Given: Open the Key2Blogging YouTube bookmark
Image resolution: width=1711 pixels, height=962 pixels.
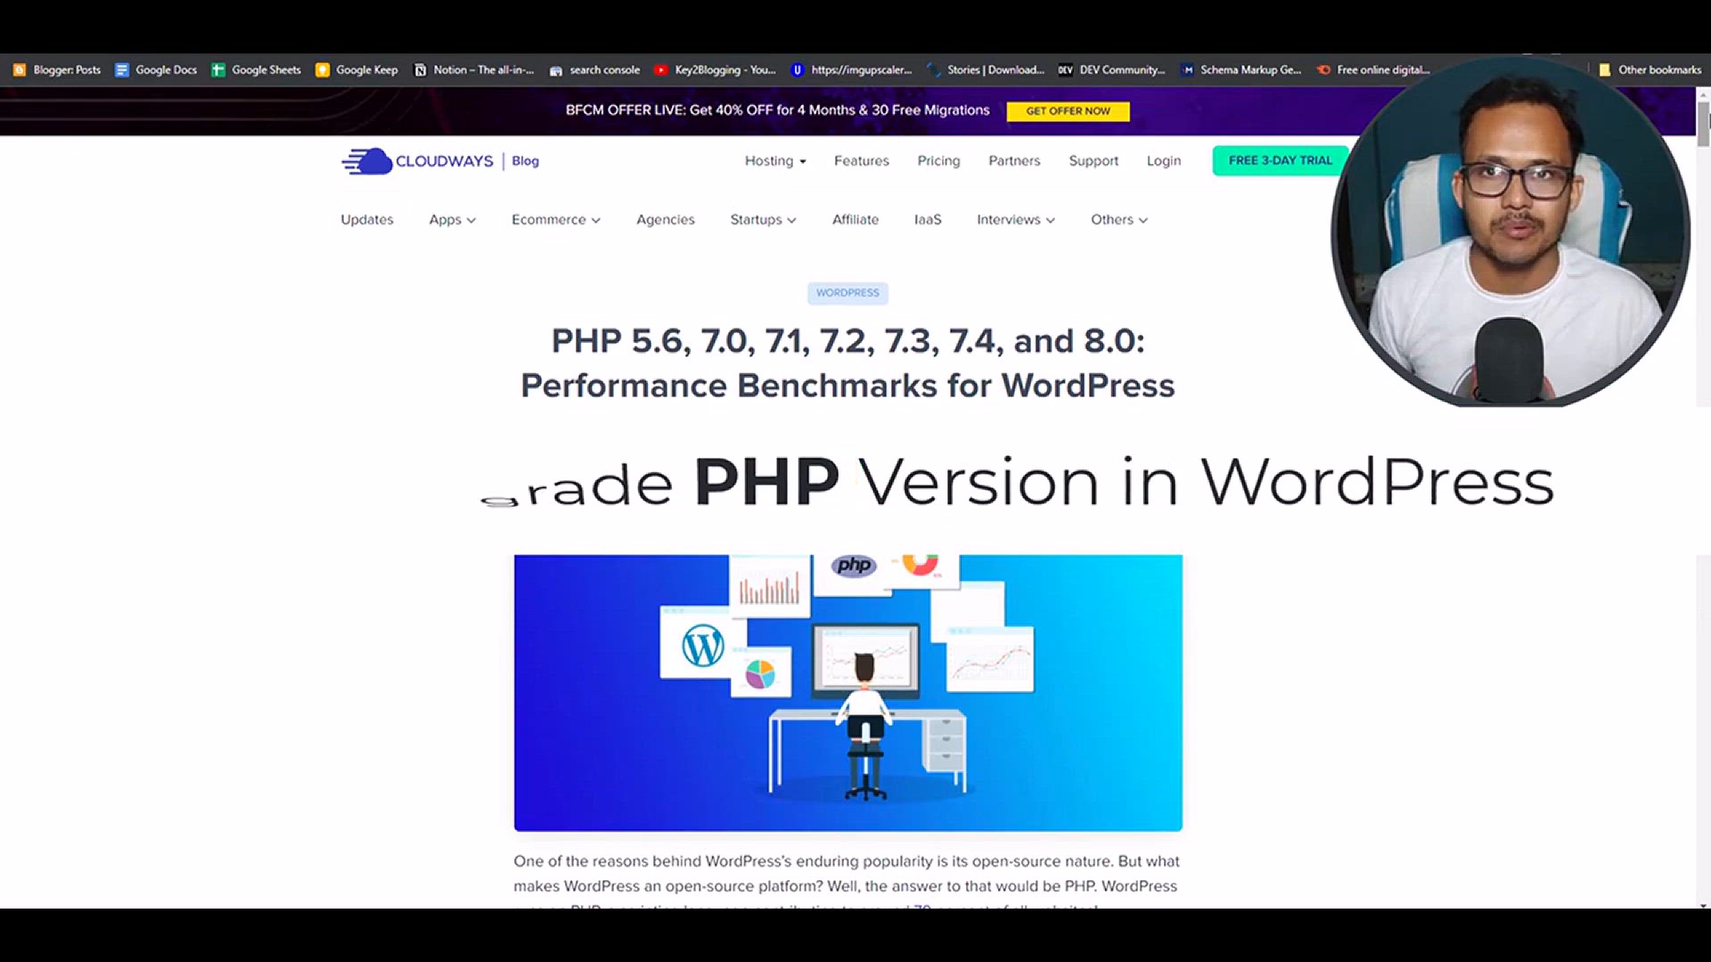Looking at the screenshot, I should 715,69.
